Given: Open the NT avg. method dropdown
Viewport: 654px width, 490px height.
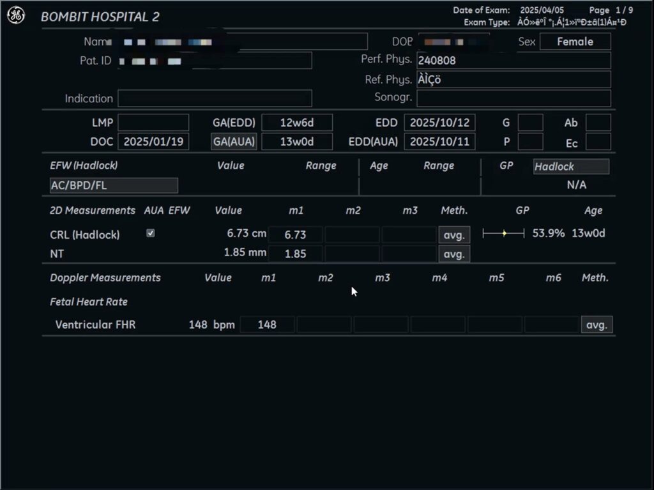Looking at the screenshot, I should (x=453, y=254).
